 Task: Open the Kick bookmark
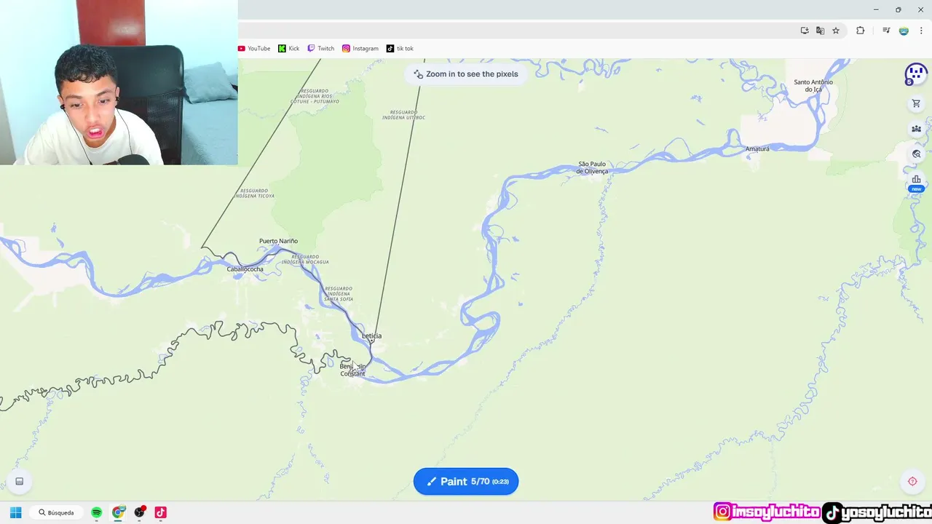click(x=289, y=49)
